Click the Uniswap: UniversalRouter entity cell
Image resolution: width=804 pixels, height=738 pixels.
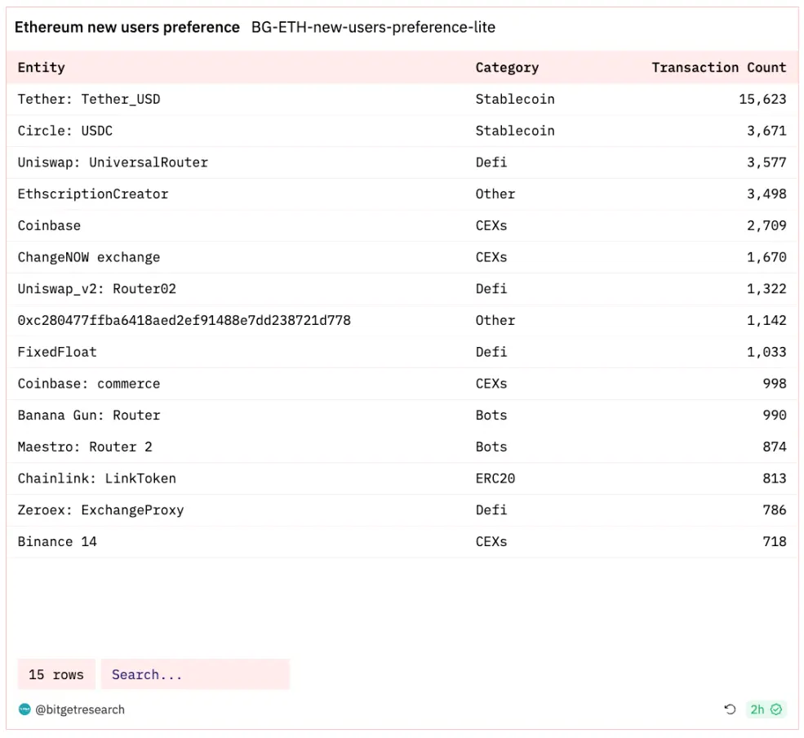point(113,162)
